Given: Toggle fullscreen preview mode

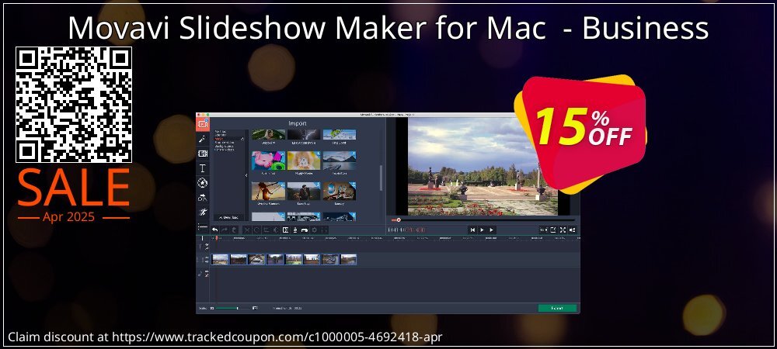Looking at the screenshot, I should pyautogui.click(x=563, y=230).
